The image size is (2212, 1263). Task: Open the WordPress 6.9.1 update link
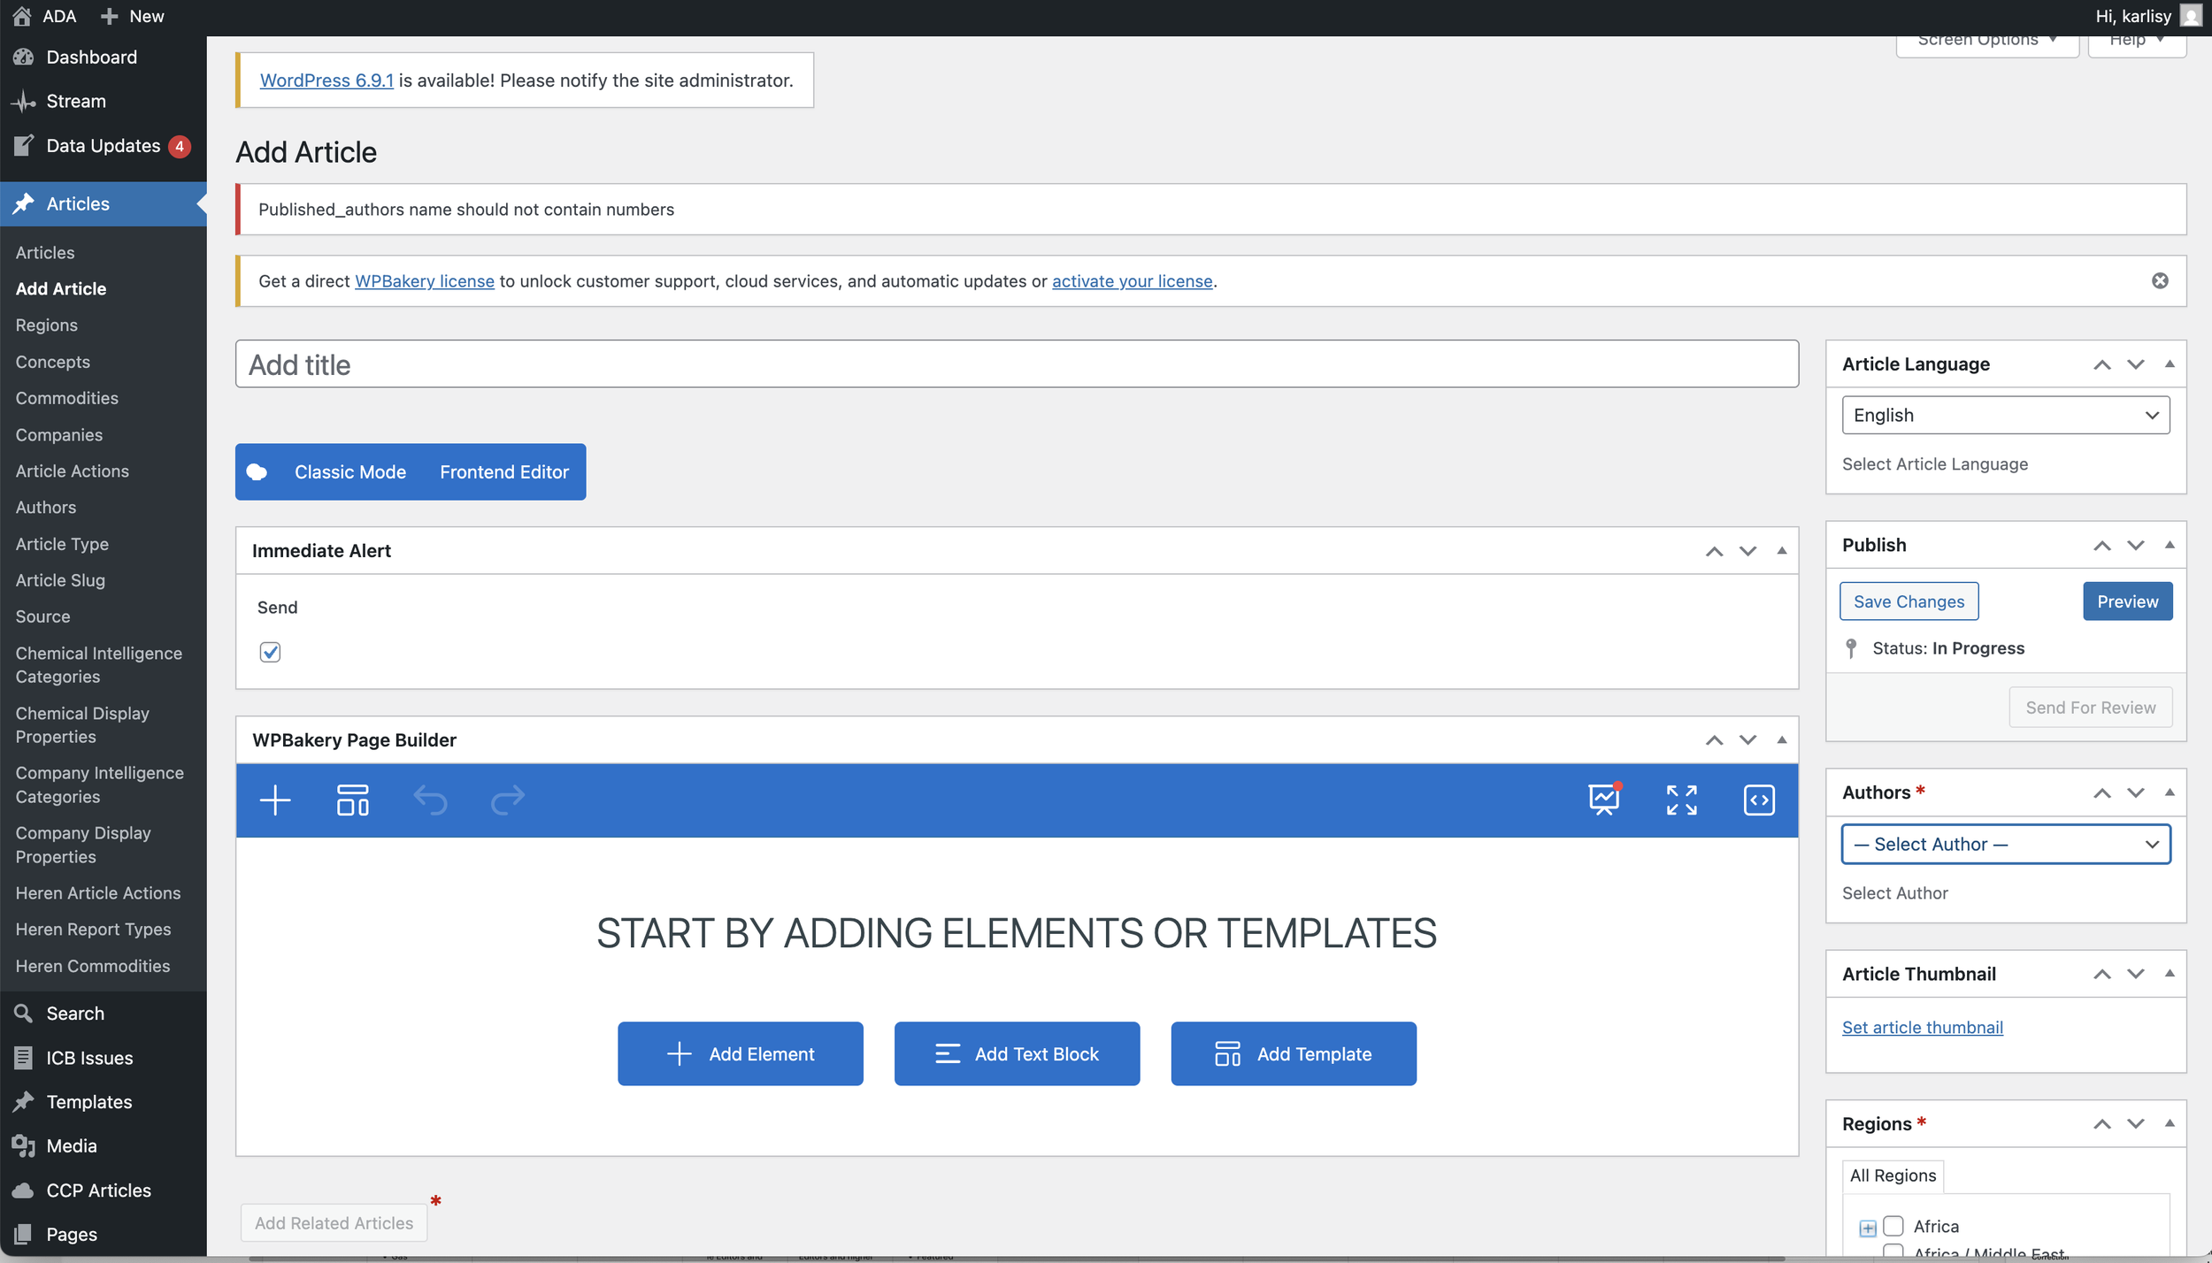[326, 80]
